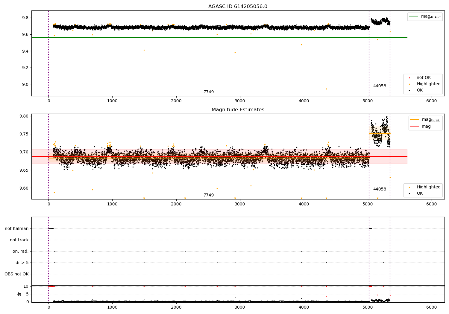Click the orange outlier point below 9.0 in top plot

pyautogui.click(x=326, y=89)
